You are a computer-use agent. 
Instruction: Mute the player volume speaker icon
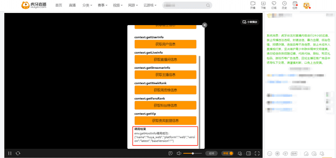click(179, 153)
